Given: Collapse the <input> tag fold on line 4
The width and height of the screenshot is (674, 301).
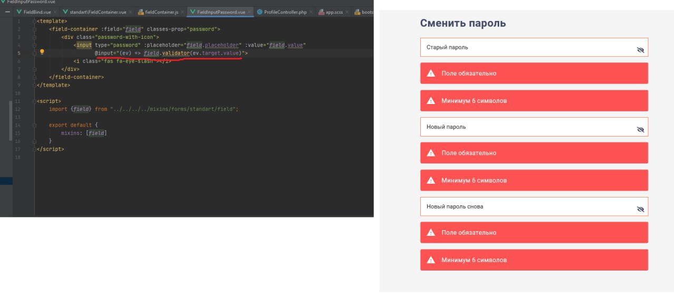Looking at the screenshot, I should coord(35,45).
